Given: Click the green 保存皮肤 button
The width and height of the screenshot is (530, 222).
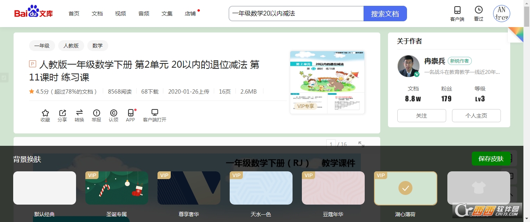Looking at the screenshot, I should click(491, 159).
